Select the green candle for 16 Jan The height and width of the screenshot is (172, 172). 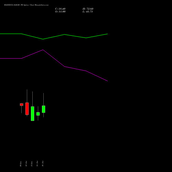pos(44,109)
